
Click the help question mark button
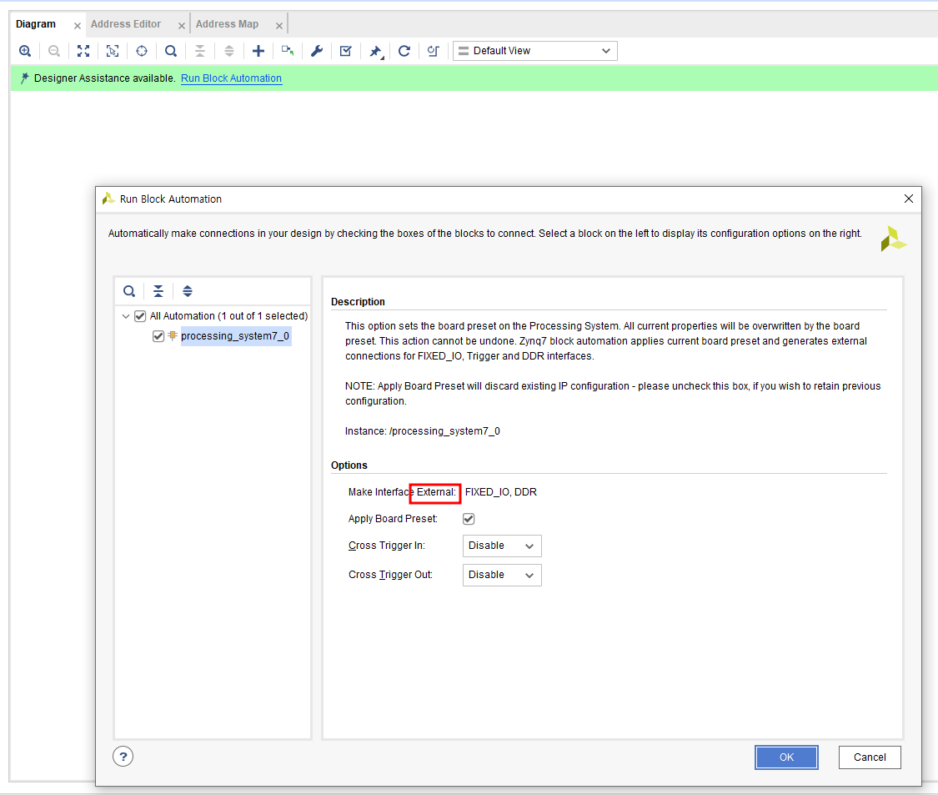(x=123, y=757)
